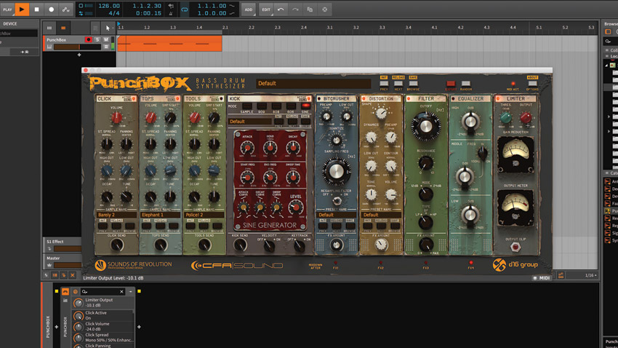Click the DEVICE panel tab
The width and height of the screenshot is (618, 348).
[x=10, y=24]
